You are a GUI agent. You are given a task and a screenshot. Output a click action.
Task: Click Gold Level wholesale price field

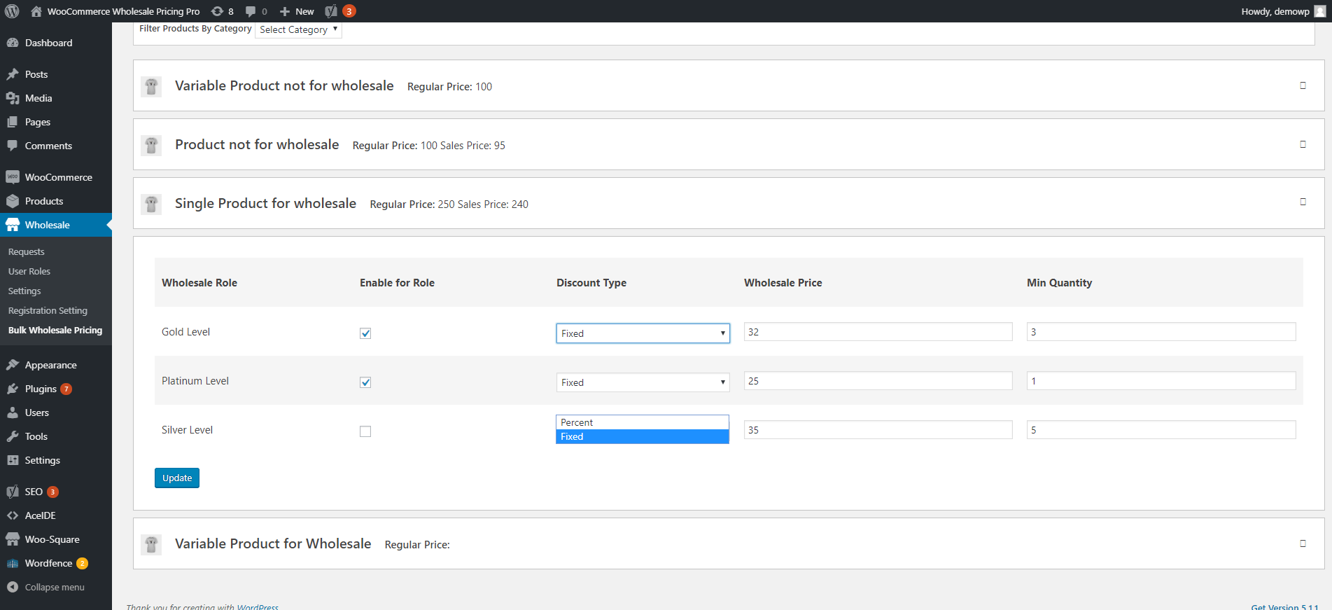coord(878,332)
